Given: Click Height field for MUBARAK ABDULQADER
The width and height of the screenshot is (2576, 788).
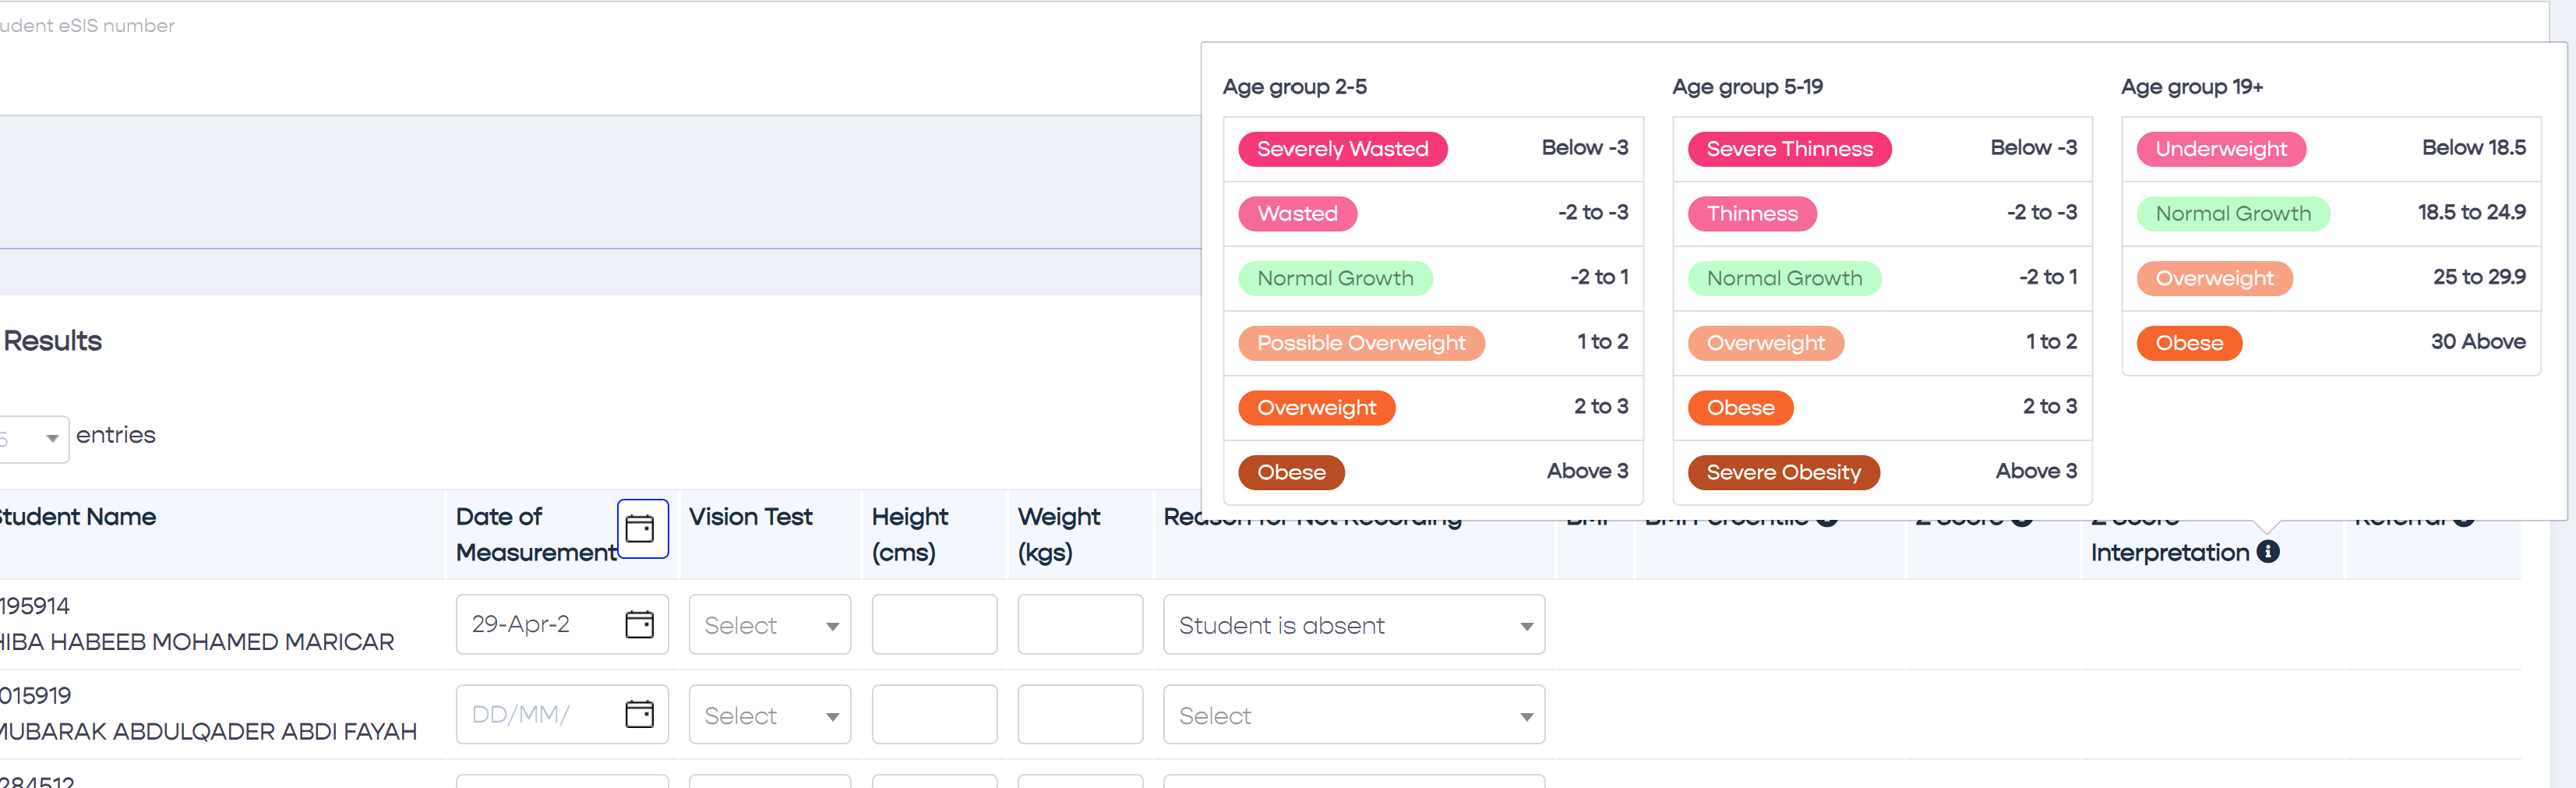Looking at the screenshot, I should [934, 715].
